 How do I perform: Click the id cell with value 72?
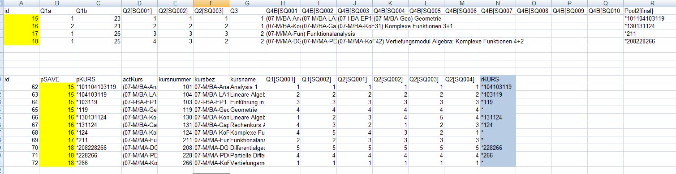click(22, 163)
